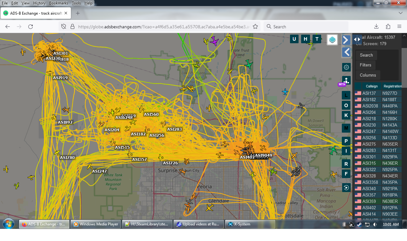Viewport: 407px width, 241px height.
Task: Toggle the I map button
Action: (x=346, y=151)
